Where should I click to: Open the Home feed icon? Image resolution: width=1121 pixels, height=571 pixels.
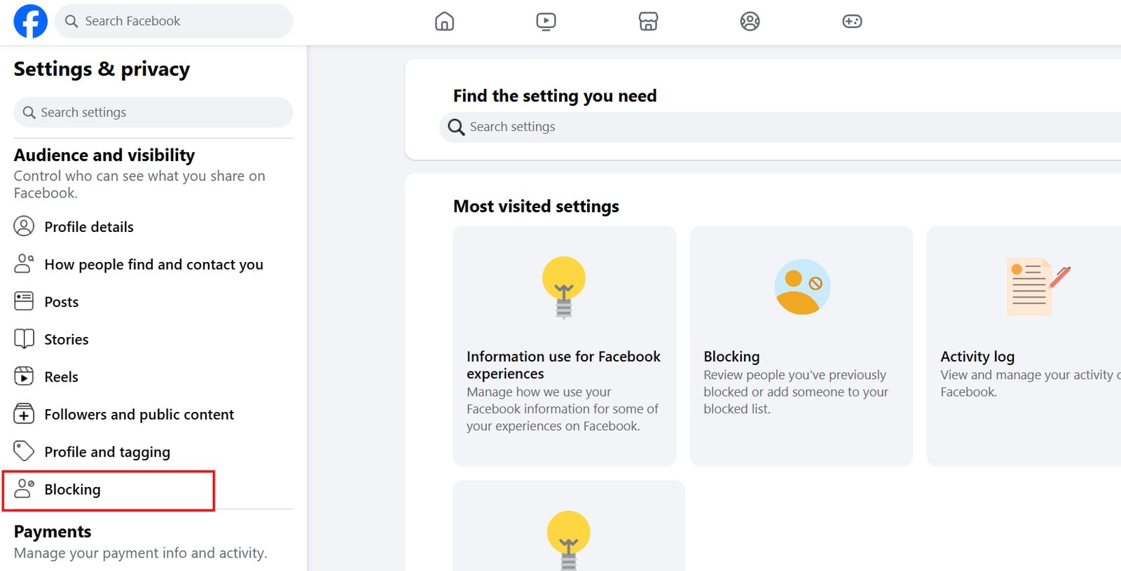[x=444, y=22]
